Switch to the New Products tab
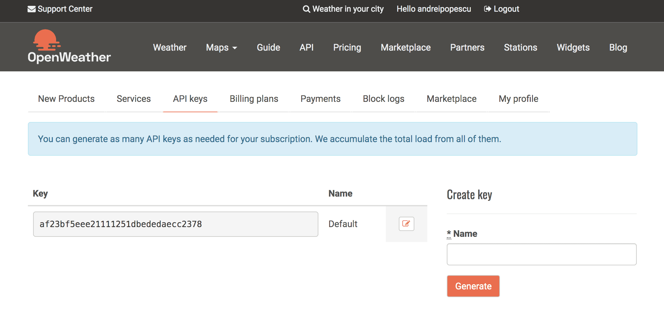The image size is (664, 327). pos(66,99)
